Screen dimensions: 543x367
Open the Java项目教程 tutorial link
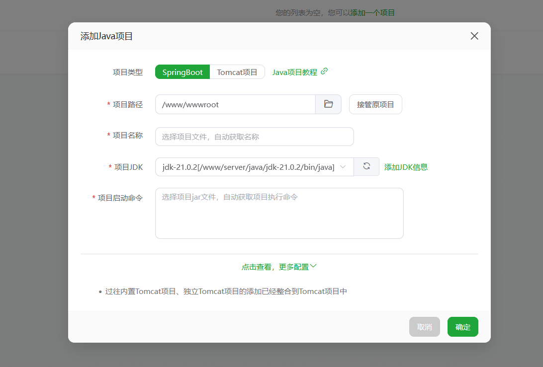click(294, 72)
